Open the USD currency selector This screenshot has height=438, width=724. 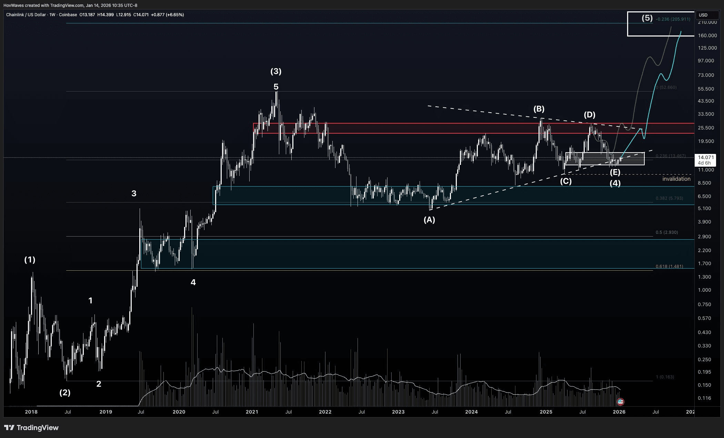coord(703,15)
